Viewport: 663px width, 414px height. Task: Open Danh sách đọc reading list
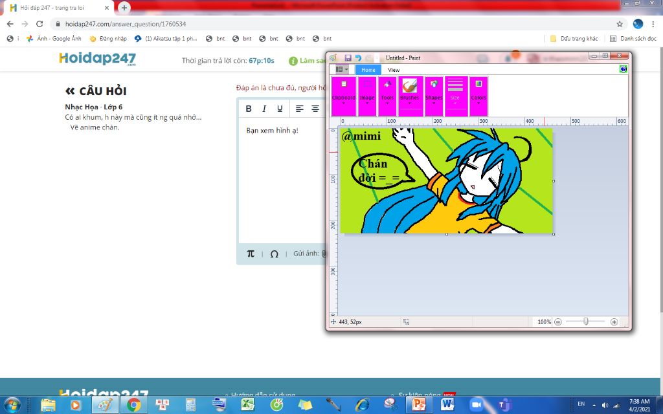[633, 38]
